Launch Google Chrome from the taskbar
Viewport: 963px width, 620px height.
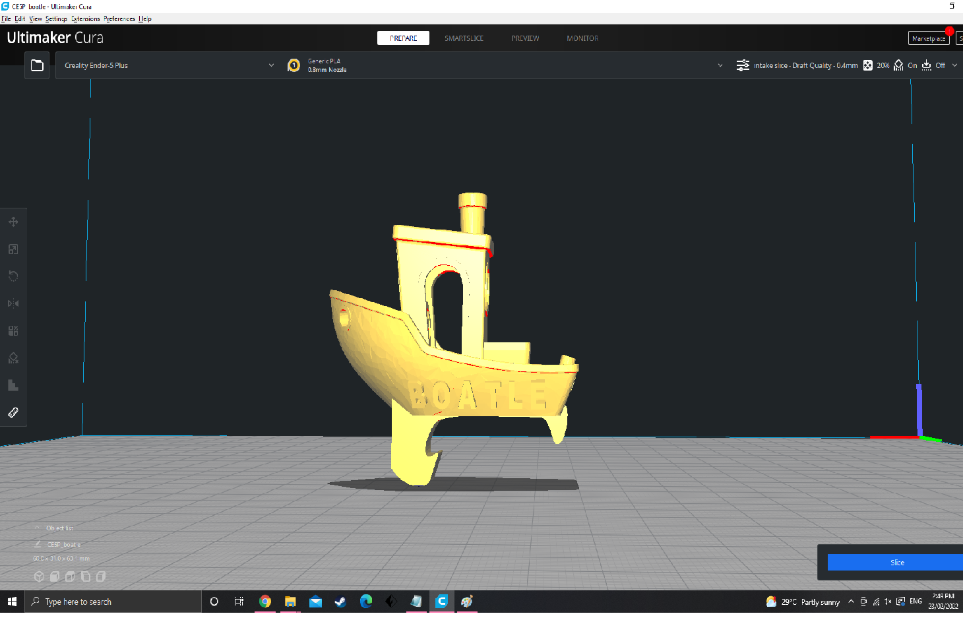click(265, 602)
